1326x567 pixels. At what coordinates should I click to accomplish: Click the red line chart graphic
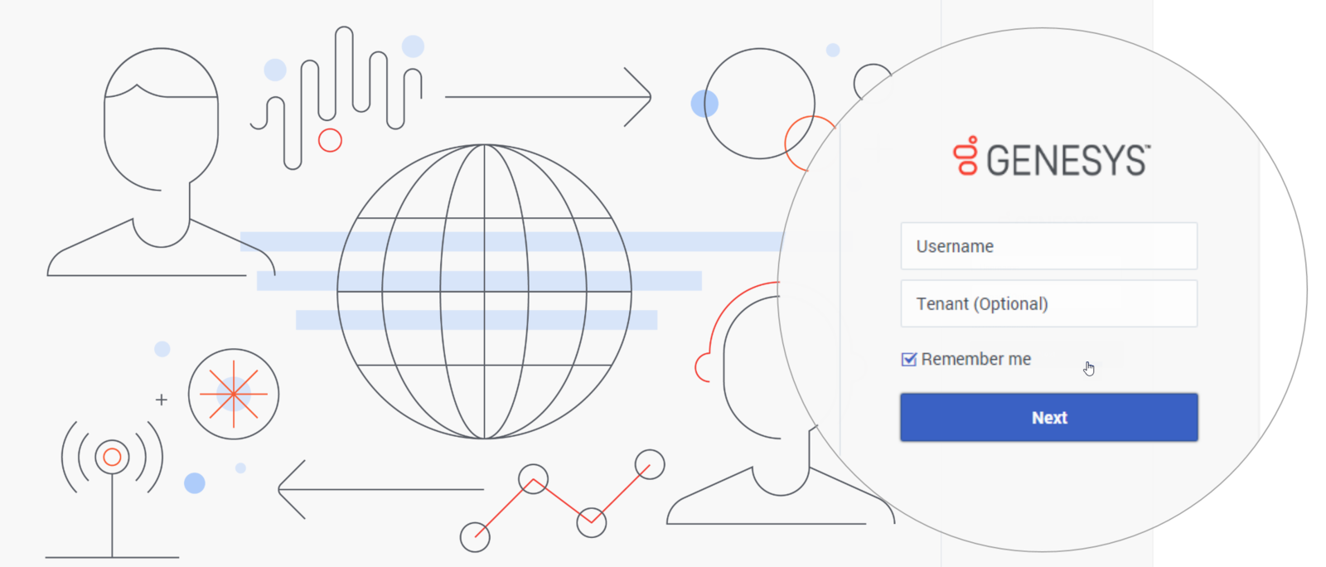tap(562, 500)
